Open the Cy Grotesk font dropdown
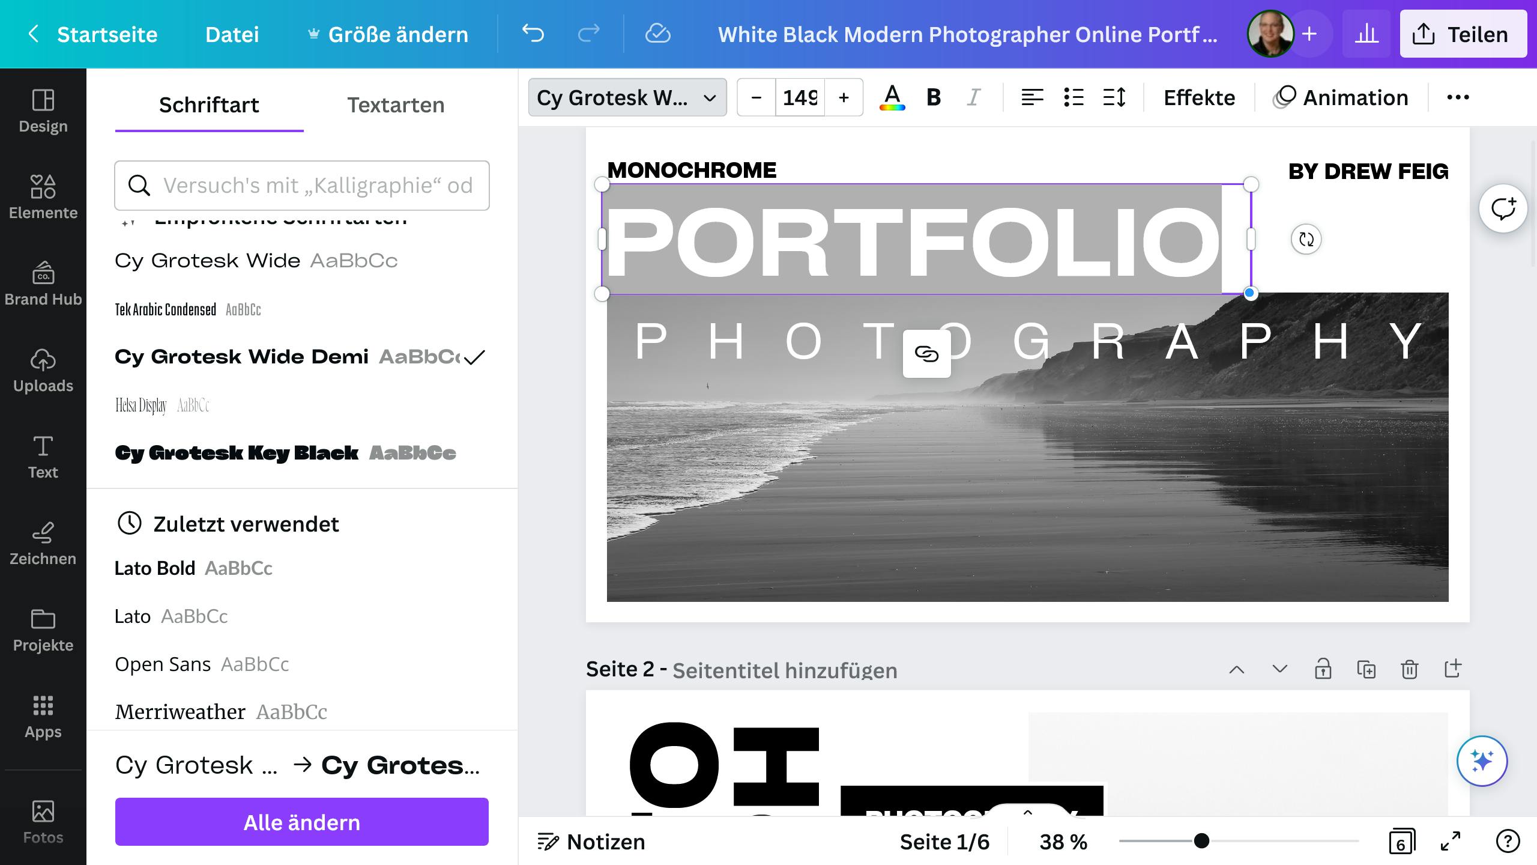Image resolution: width=1537 pixels, height=865 pixels. click(x=627, y=97)
